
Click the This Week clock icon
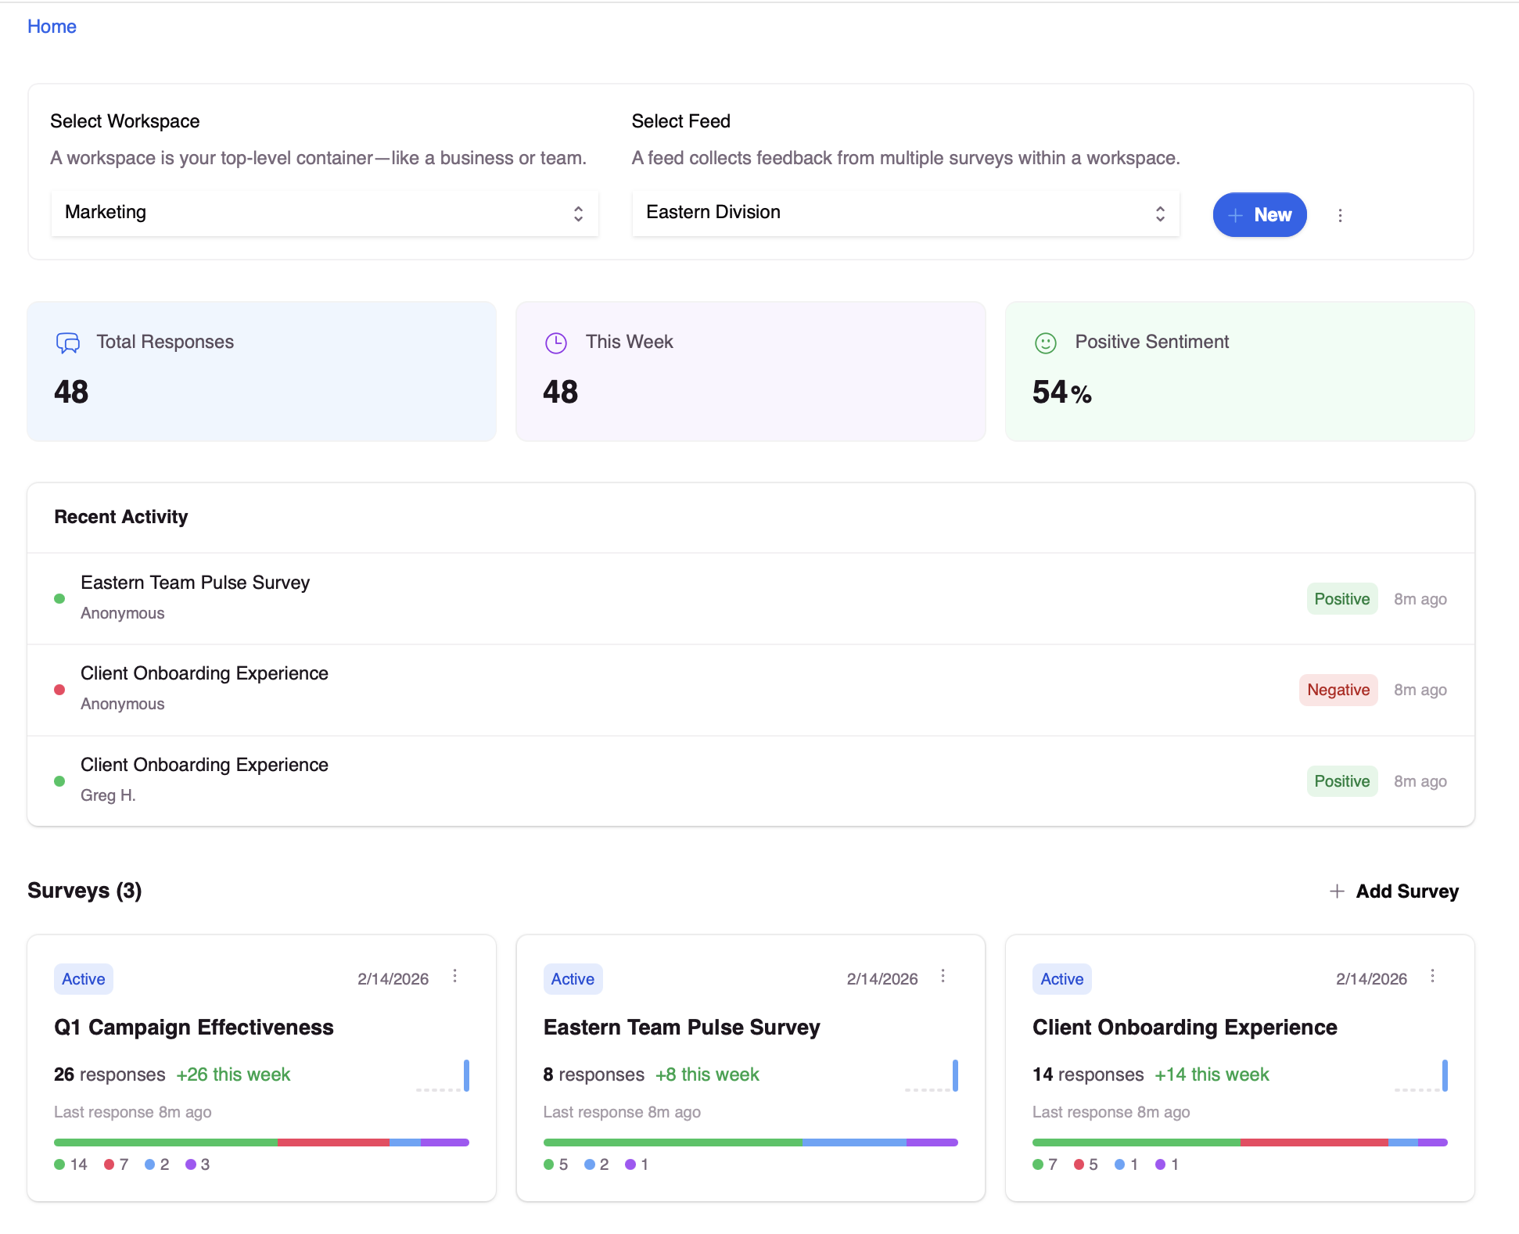[x=555, y=343]
